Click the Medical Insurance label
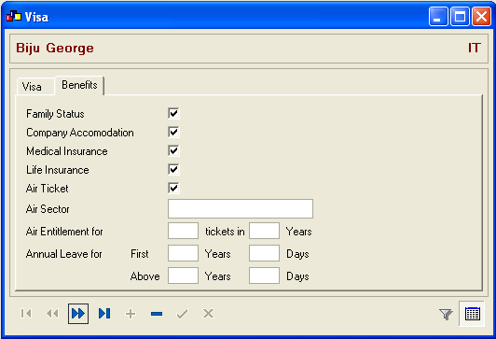 click(67, 151)
